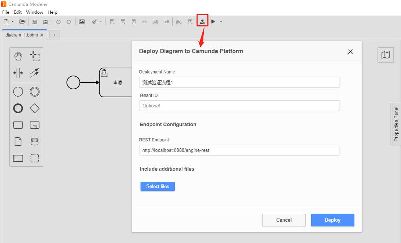The width and height of the screenshot is (401, 243).
Task: Activate the lasso selection tool
Action: point(35,56)
